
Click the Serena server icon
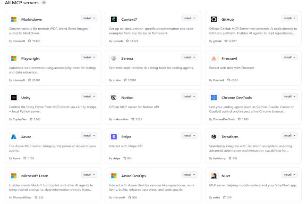[x=114, y=58]
